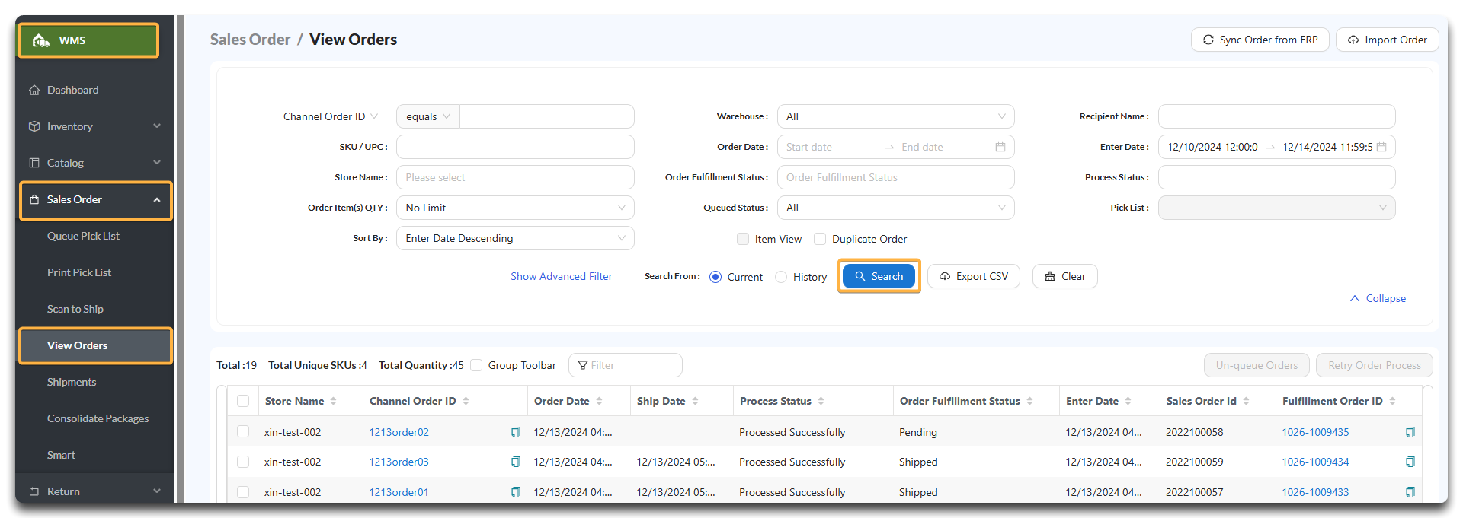Open the equals operator dropdown
The image size is (1463, 518).
428,116
